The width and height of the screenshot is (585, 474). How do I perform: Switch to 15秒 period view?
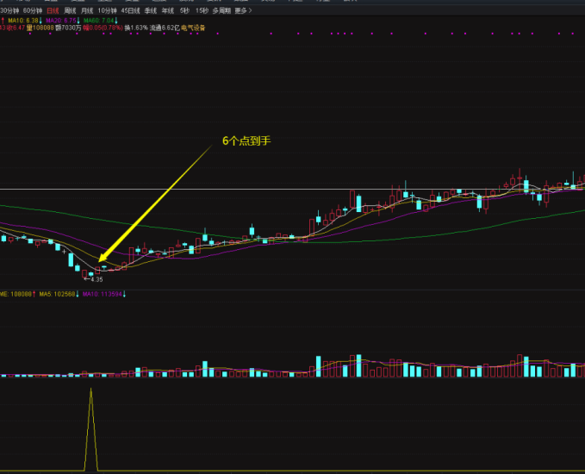202,10
